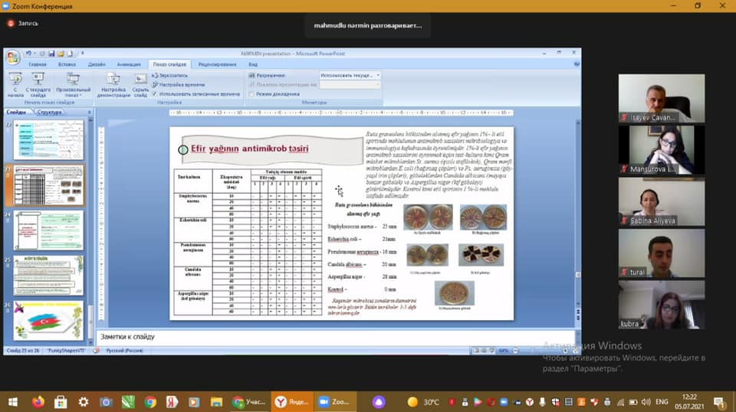Close the slides thumbnail pane
Image resolution: width=736 pixels, height=412 pixels.
pos(89,113)
